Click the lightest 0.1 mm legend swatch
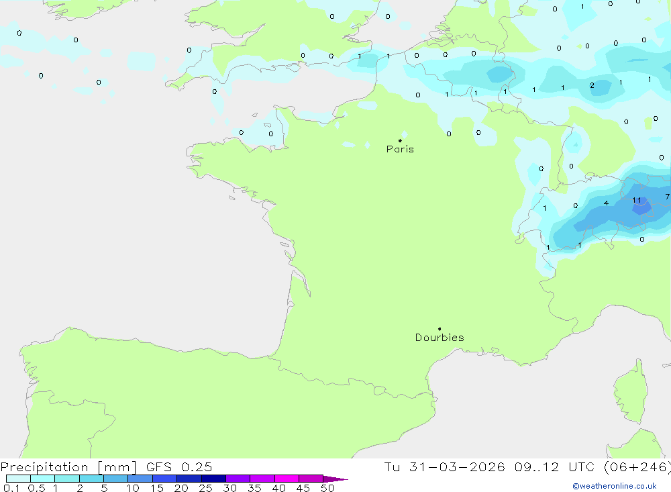This screenshot has width=671, height=492. 18,479
